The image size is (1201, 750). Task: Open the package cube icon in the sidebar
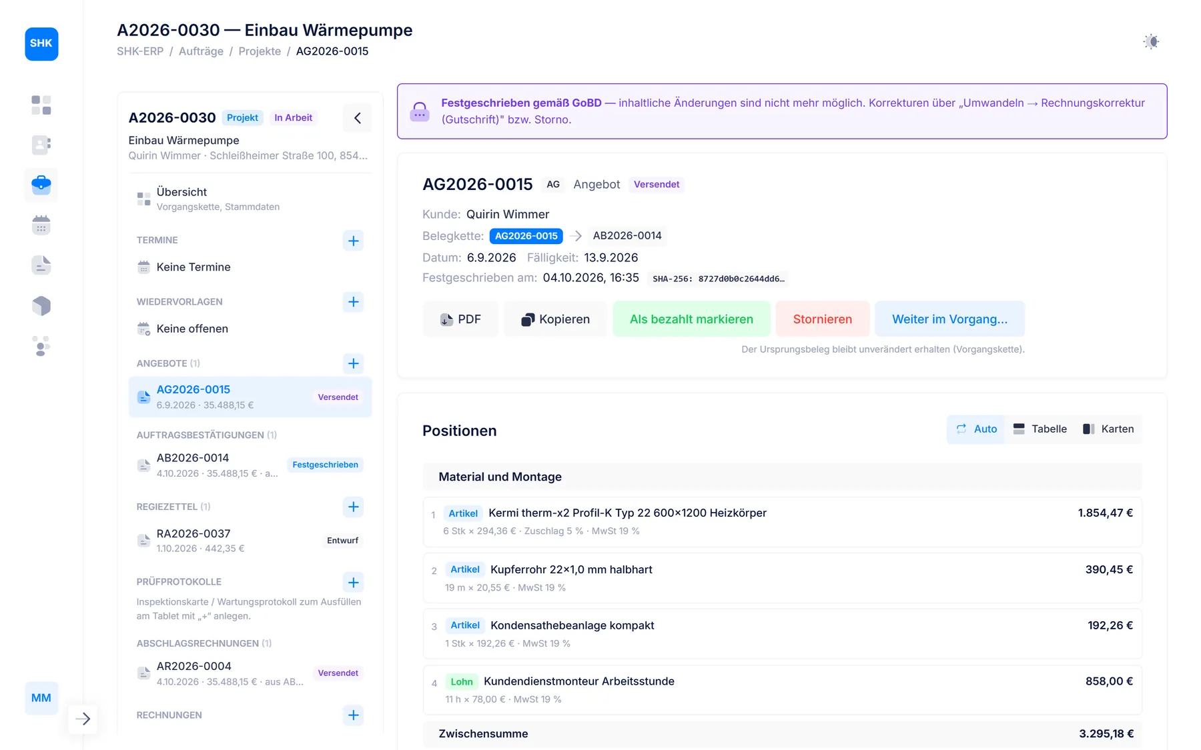[x=41, y=306]
